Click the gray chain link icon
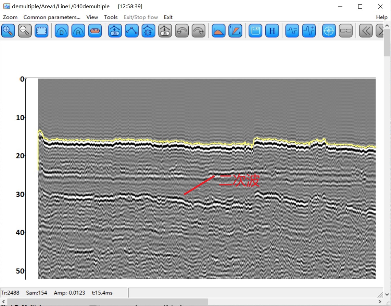The height and width of the screenshot is (306, 391). [x=345, y=31]
